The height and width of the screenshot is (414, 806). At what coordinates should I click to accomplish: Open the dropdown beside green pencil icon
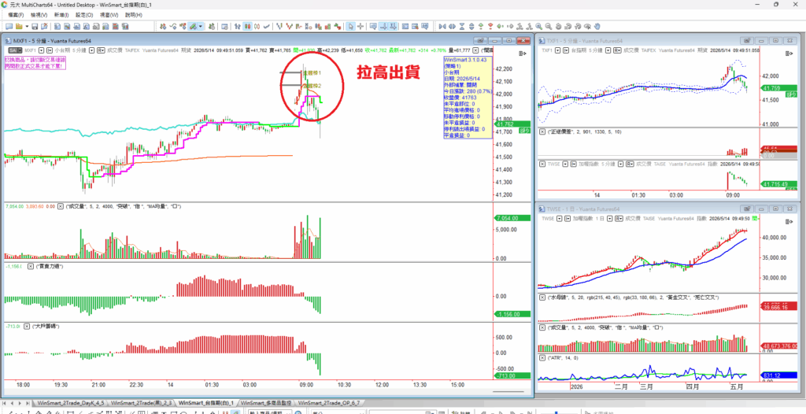coord(201,26)
